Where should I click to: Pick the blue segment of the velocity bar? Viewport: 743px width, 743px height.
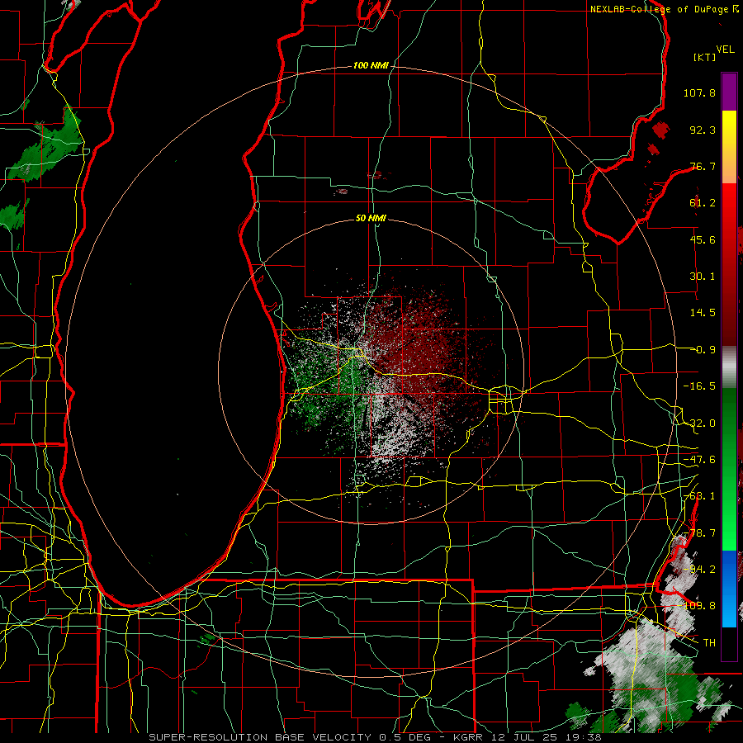tap(729, 589)
